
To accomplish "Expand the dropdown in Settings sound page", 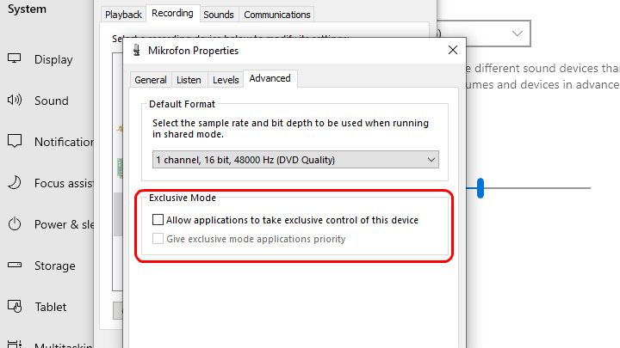I will tap(517, 34).
